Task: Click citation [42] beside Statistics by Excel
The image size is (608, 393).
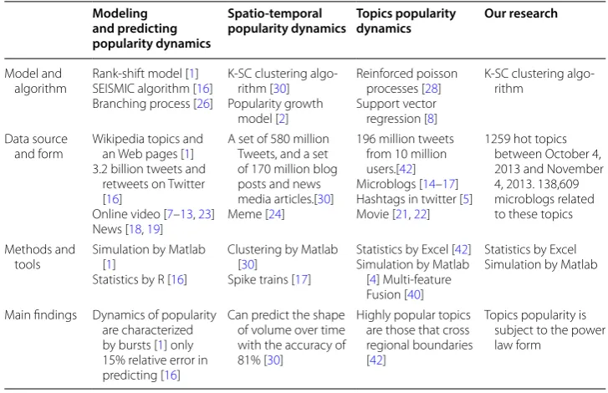Action: pyautogui.click(x=462, y=249)
